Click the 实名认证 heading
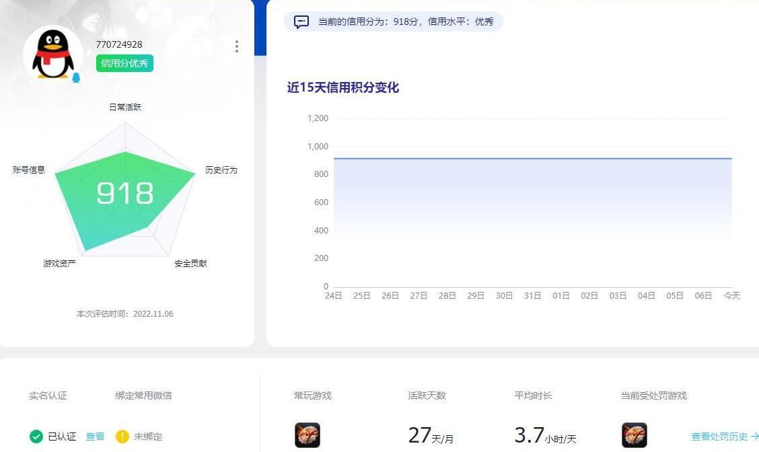The height and width of the screenshot is (452, 759). pos(48,396)
